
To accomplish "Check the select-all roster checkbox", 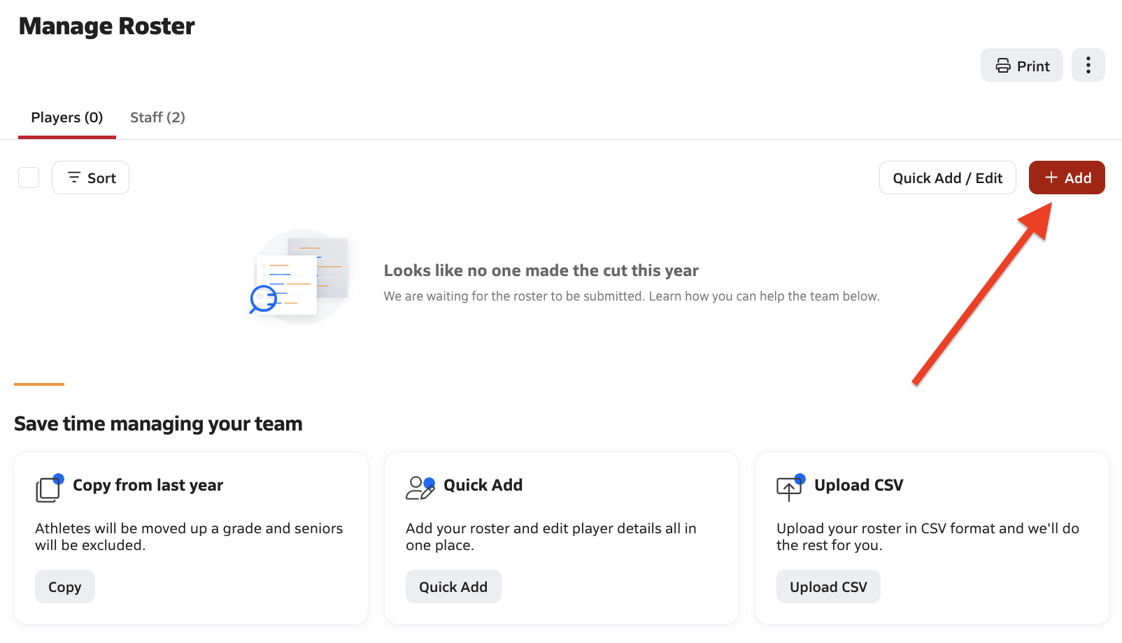I will pyautogui.click(x=28, y=178).
